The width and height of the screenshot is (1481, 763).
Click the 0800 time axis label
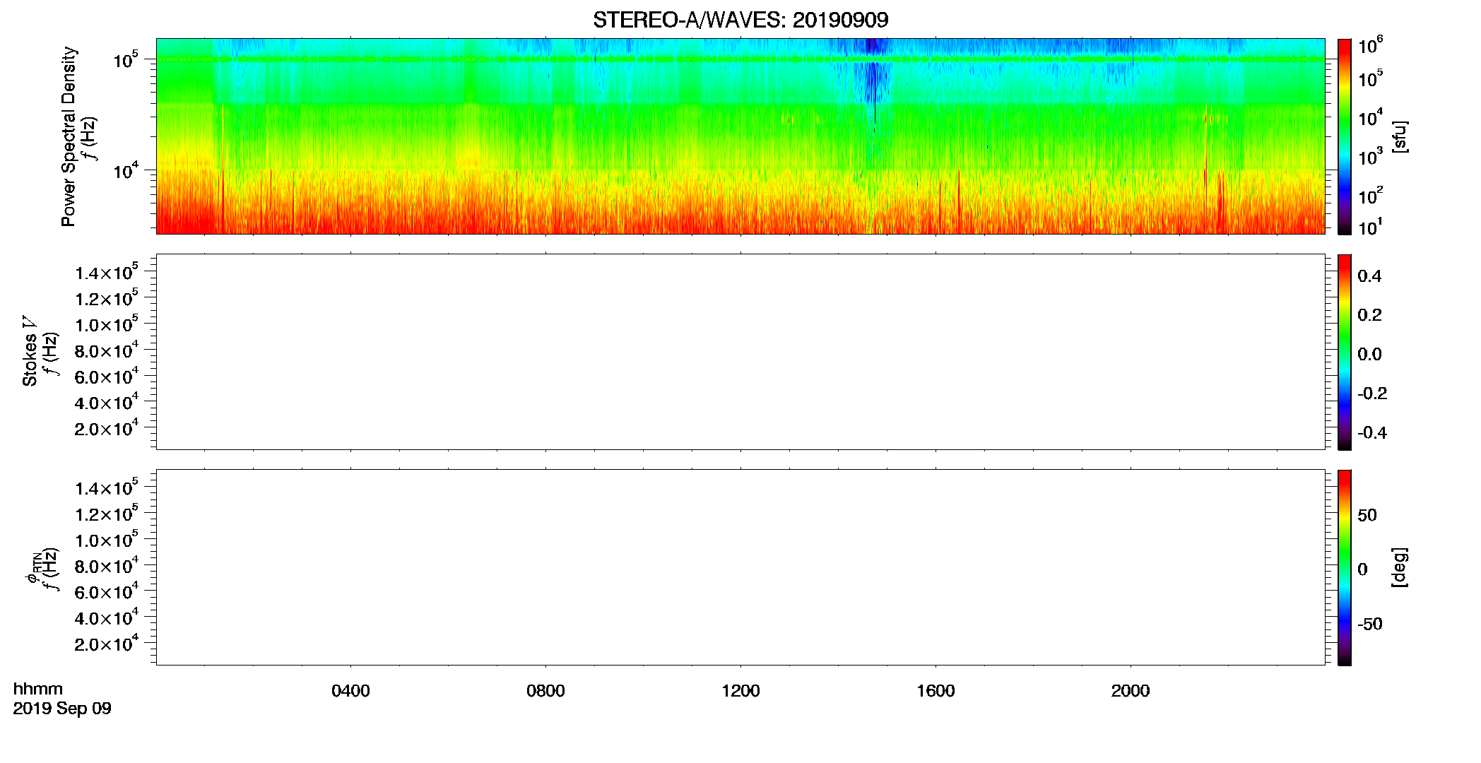[x=545, y=691]
